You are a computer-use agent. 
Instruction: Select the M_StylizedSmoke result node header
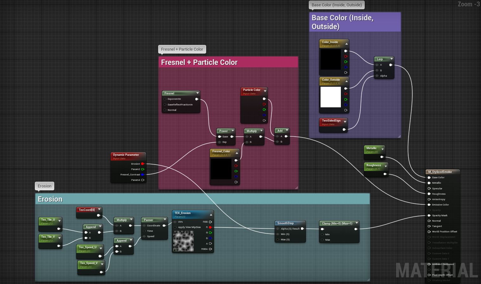point(442,172)
